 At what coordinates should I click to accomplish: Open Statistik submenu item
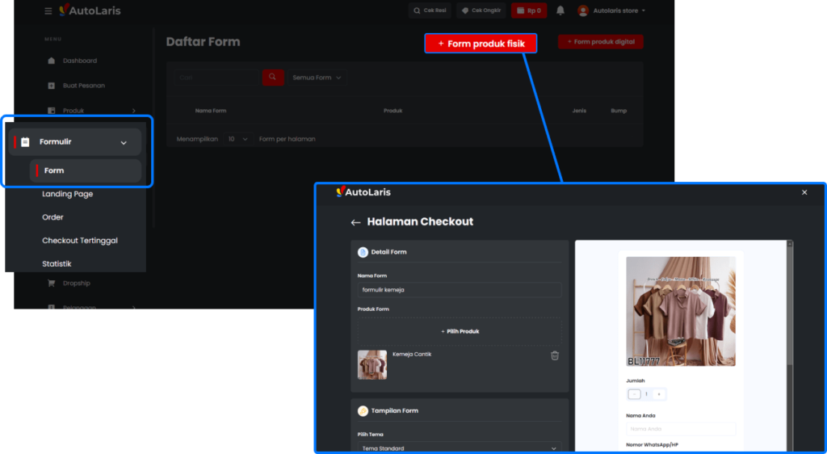[x=57, y=263]
